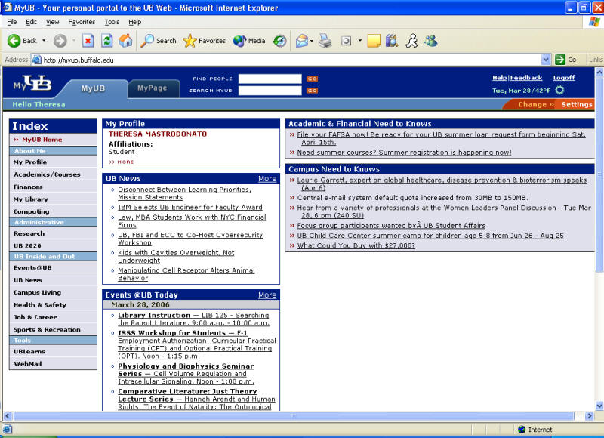
Task: Open the More link in Events @UB Today
Action: [x=267, y=295]
